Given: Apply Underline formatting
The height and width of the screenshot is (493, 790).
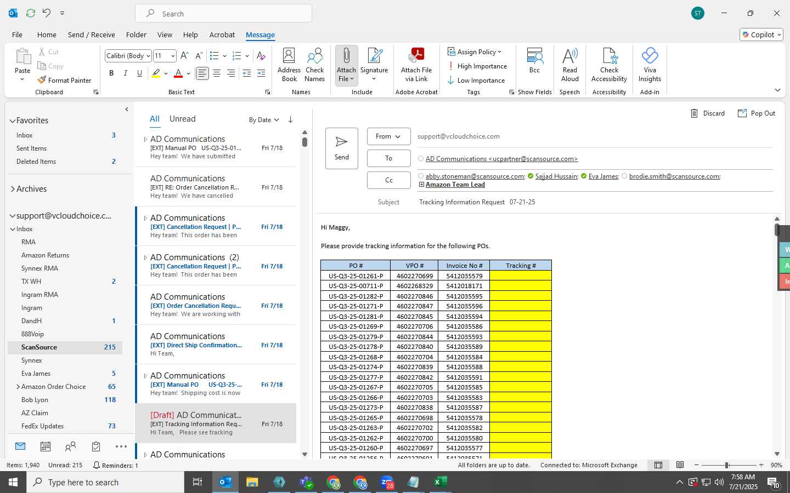Looking at the screenshot, I should (139, 73).
